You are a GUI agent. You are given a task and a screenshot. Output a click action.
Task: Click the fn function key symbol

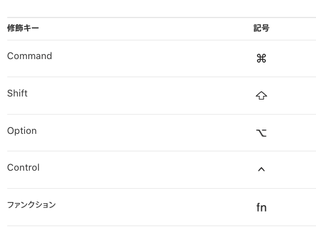coord(261,207)
